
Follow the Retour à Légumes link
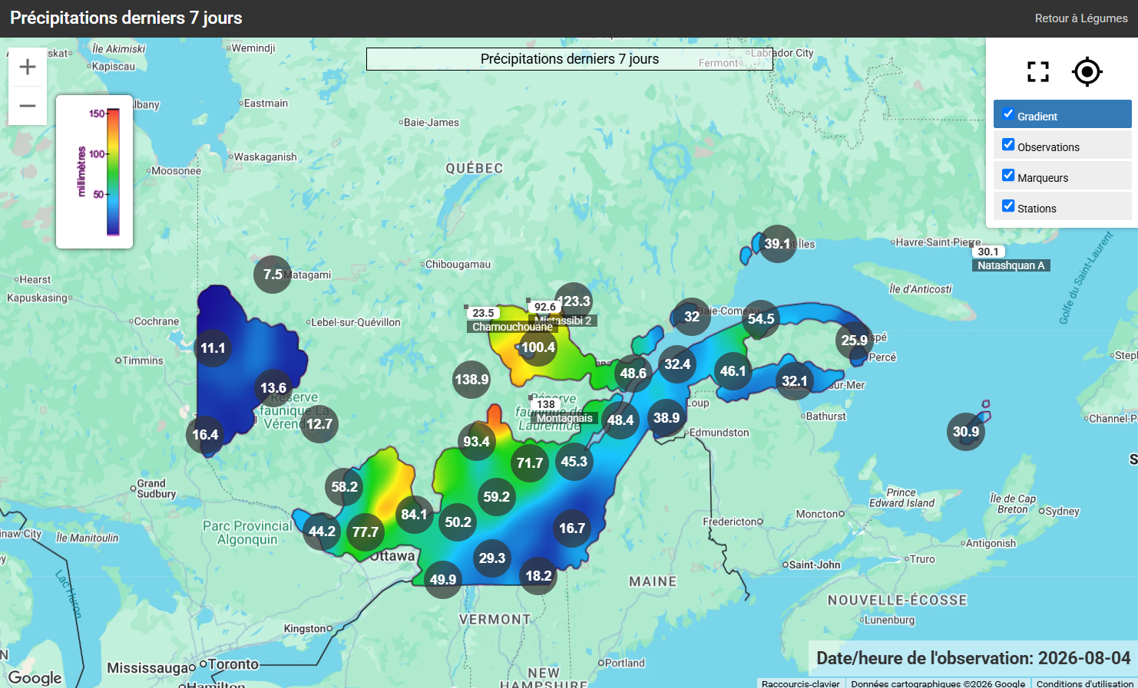(x=1081, y=18)
